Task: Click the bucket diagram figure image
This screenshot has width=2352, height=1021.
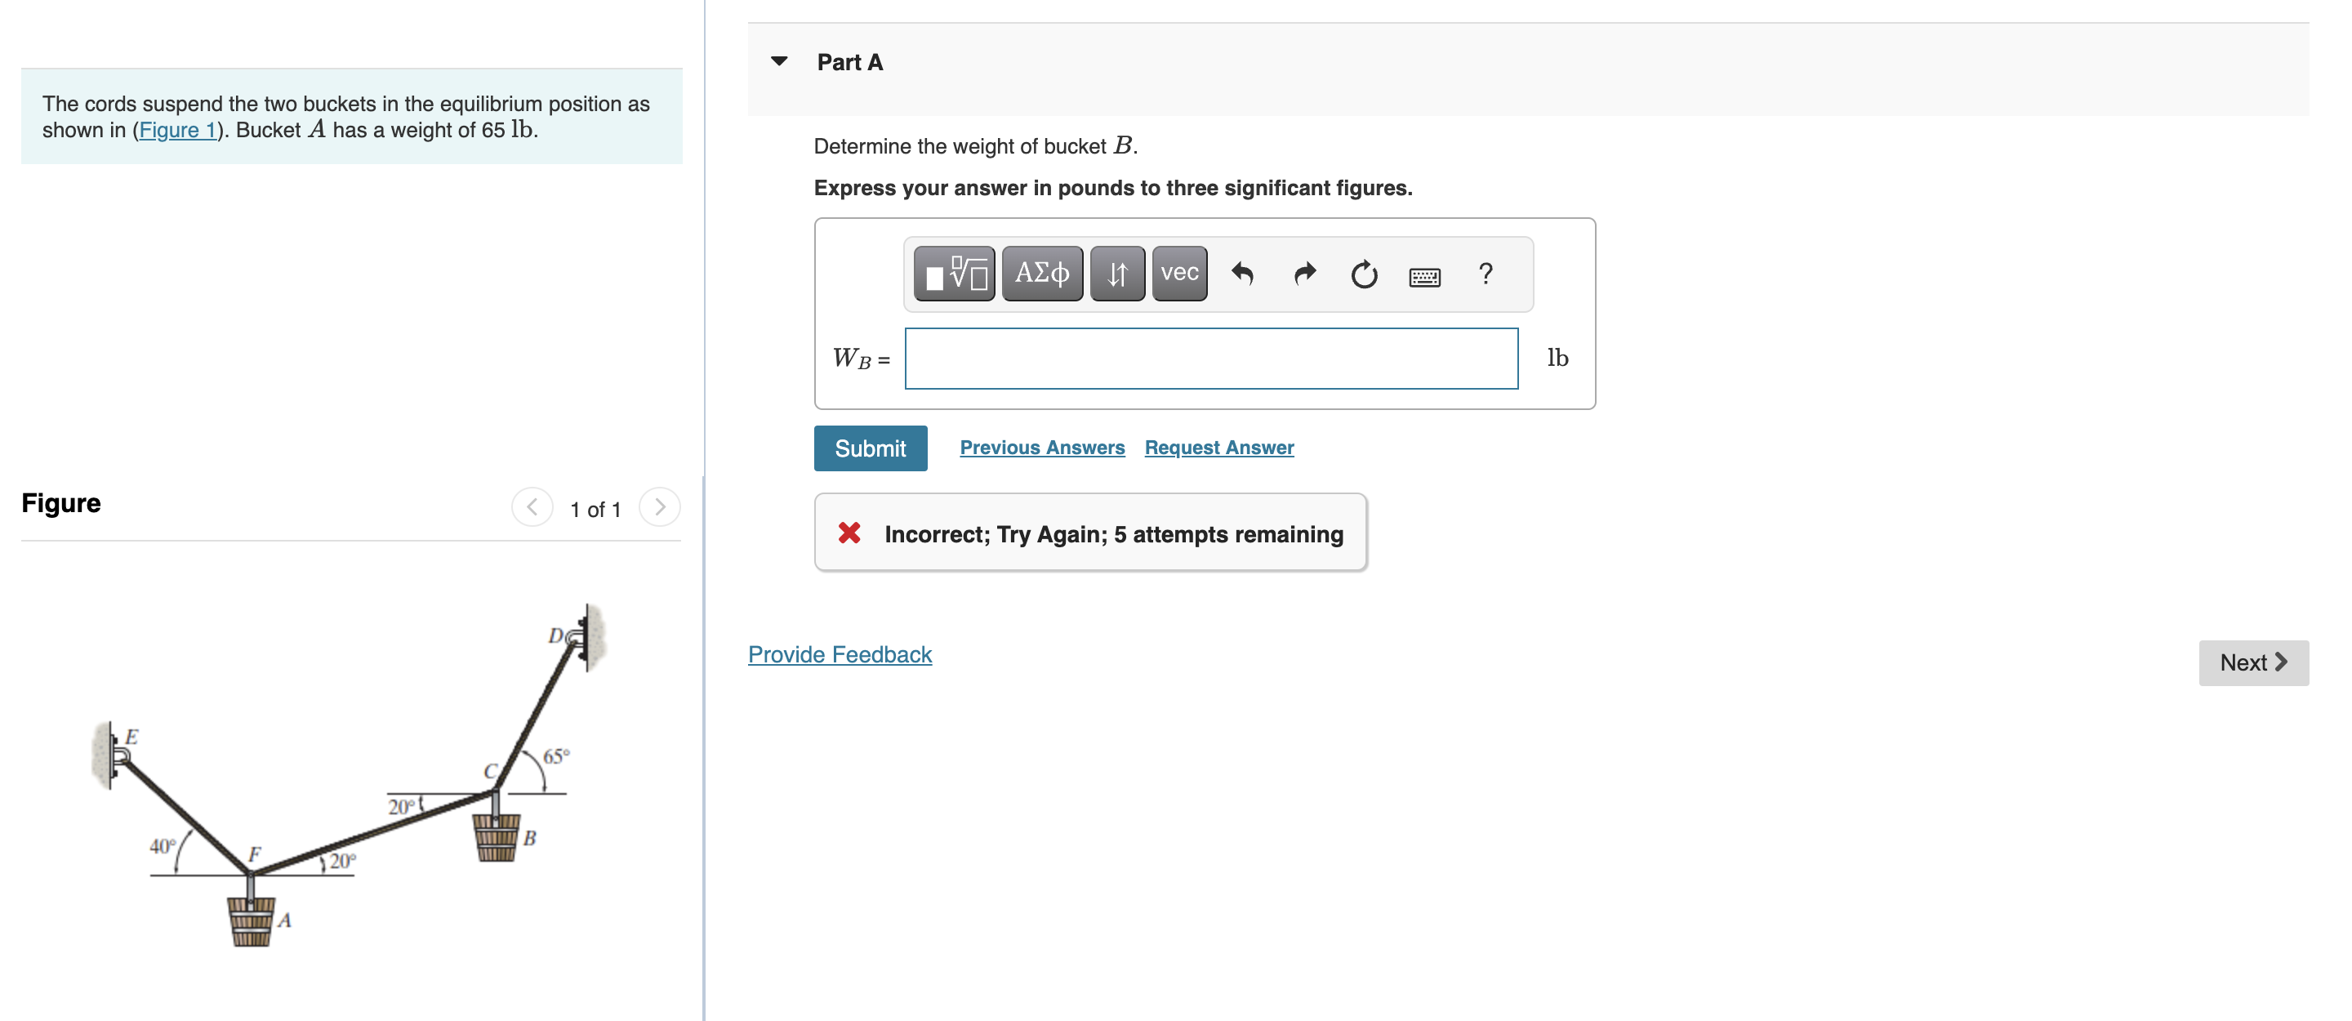Action: 351,776
